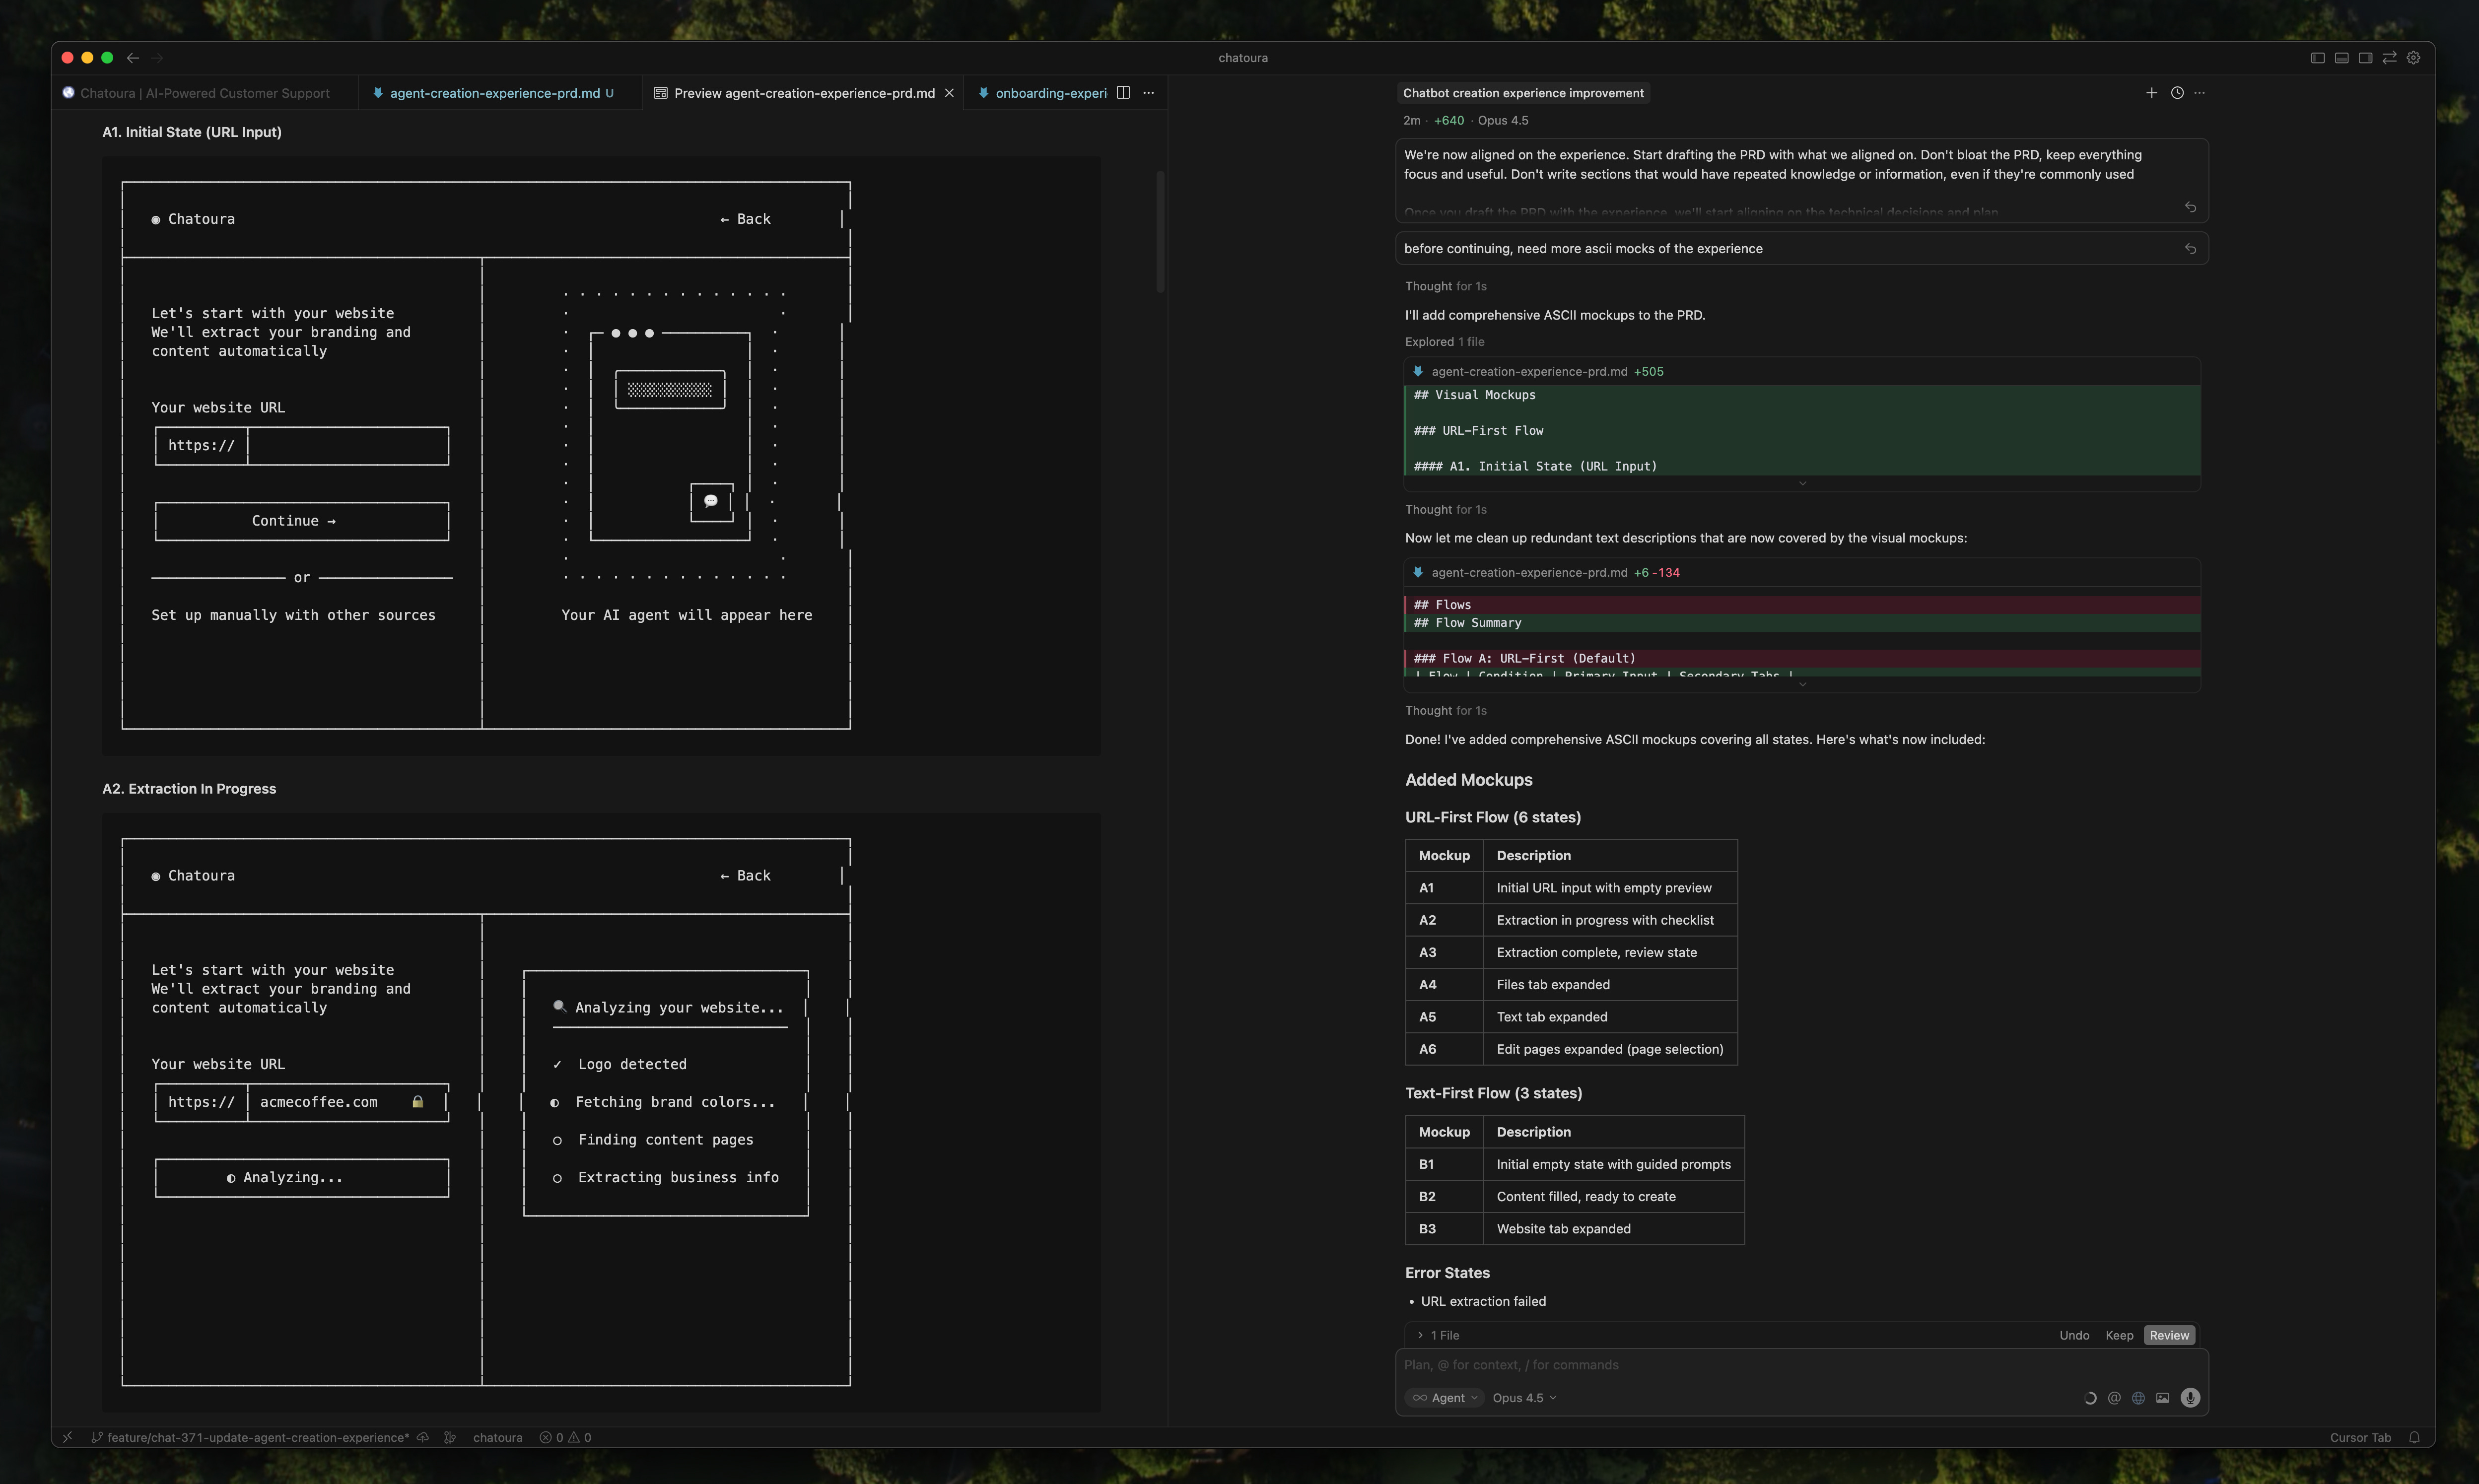Screen dimensions: 2479x1484
Task: Click the globe web search icon
Action: point(2138,1398)
